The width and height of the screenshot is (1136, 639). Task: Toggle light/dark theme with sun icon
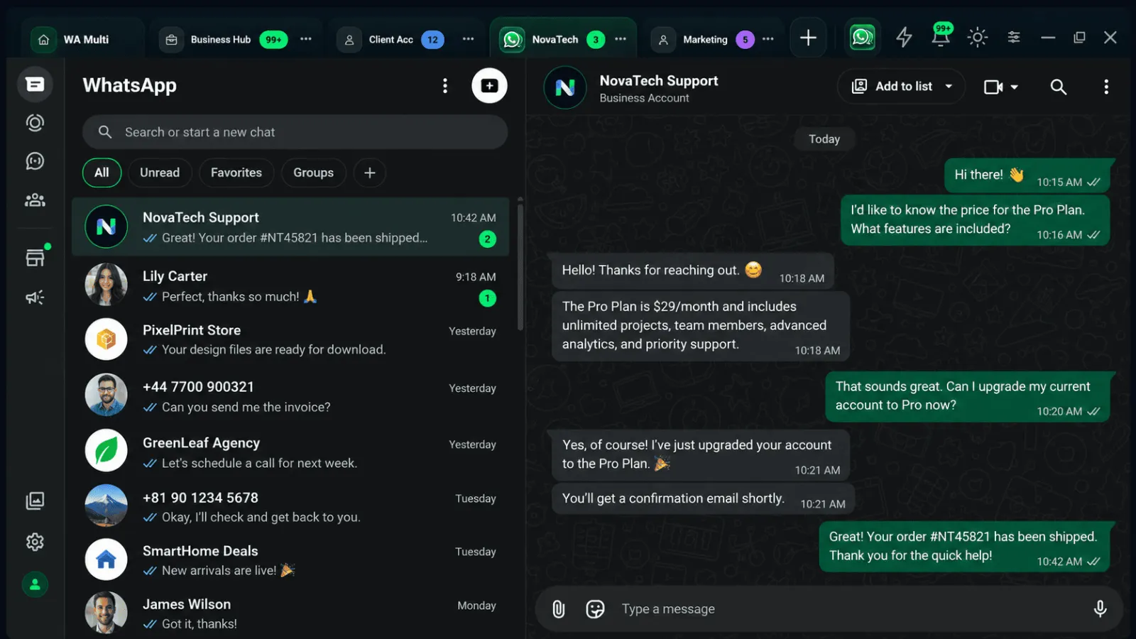pyautogui.click(x=978, y=37)
